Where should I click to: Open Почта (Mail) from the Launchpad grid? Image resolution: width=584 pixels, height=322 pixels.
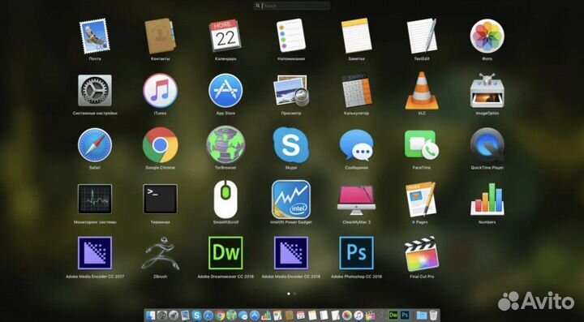click(95, 36)
